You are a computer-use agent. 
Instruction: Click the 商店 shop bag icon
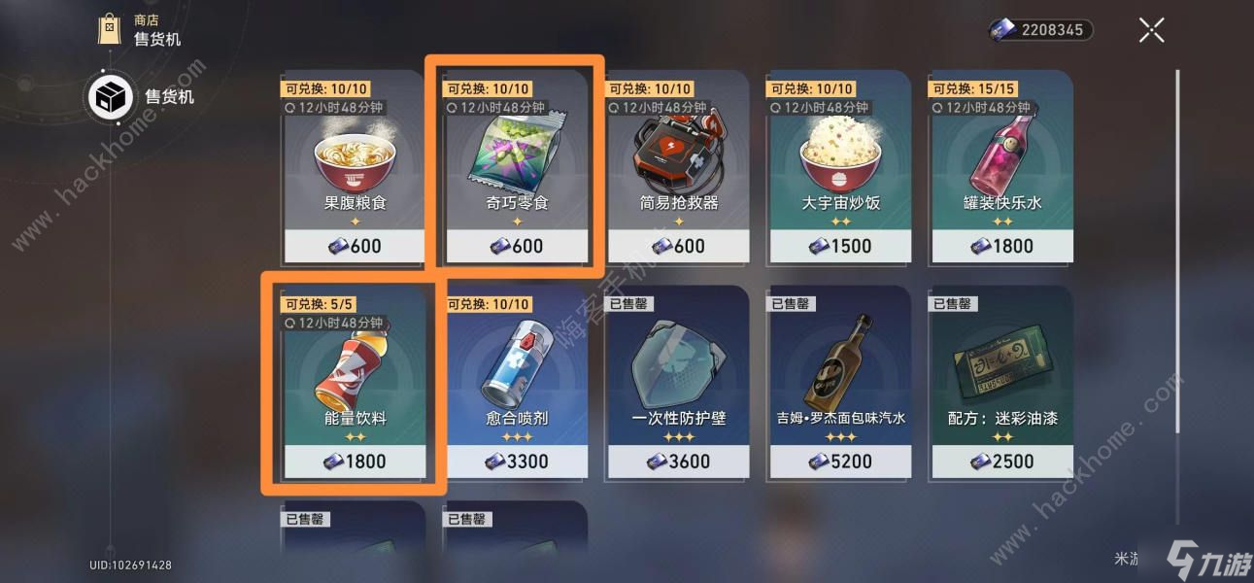110,28
